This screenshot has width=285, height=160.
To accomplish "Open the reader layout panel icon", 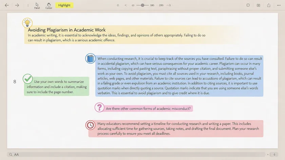I will click(258, 5).
